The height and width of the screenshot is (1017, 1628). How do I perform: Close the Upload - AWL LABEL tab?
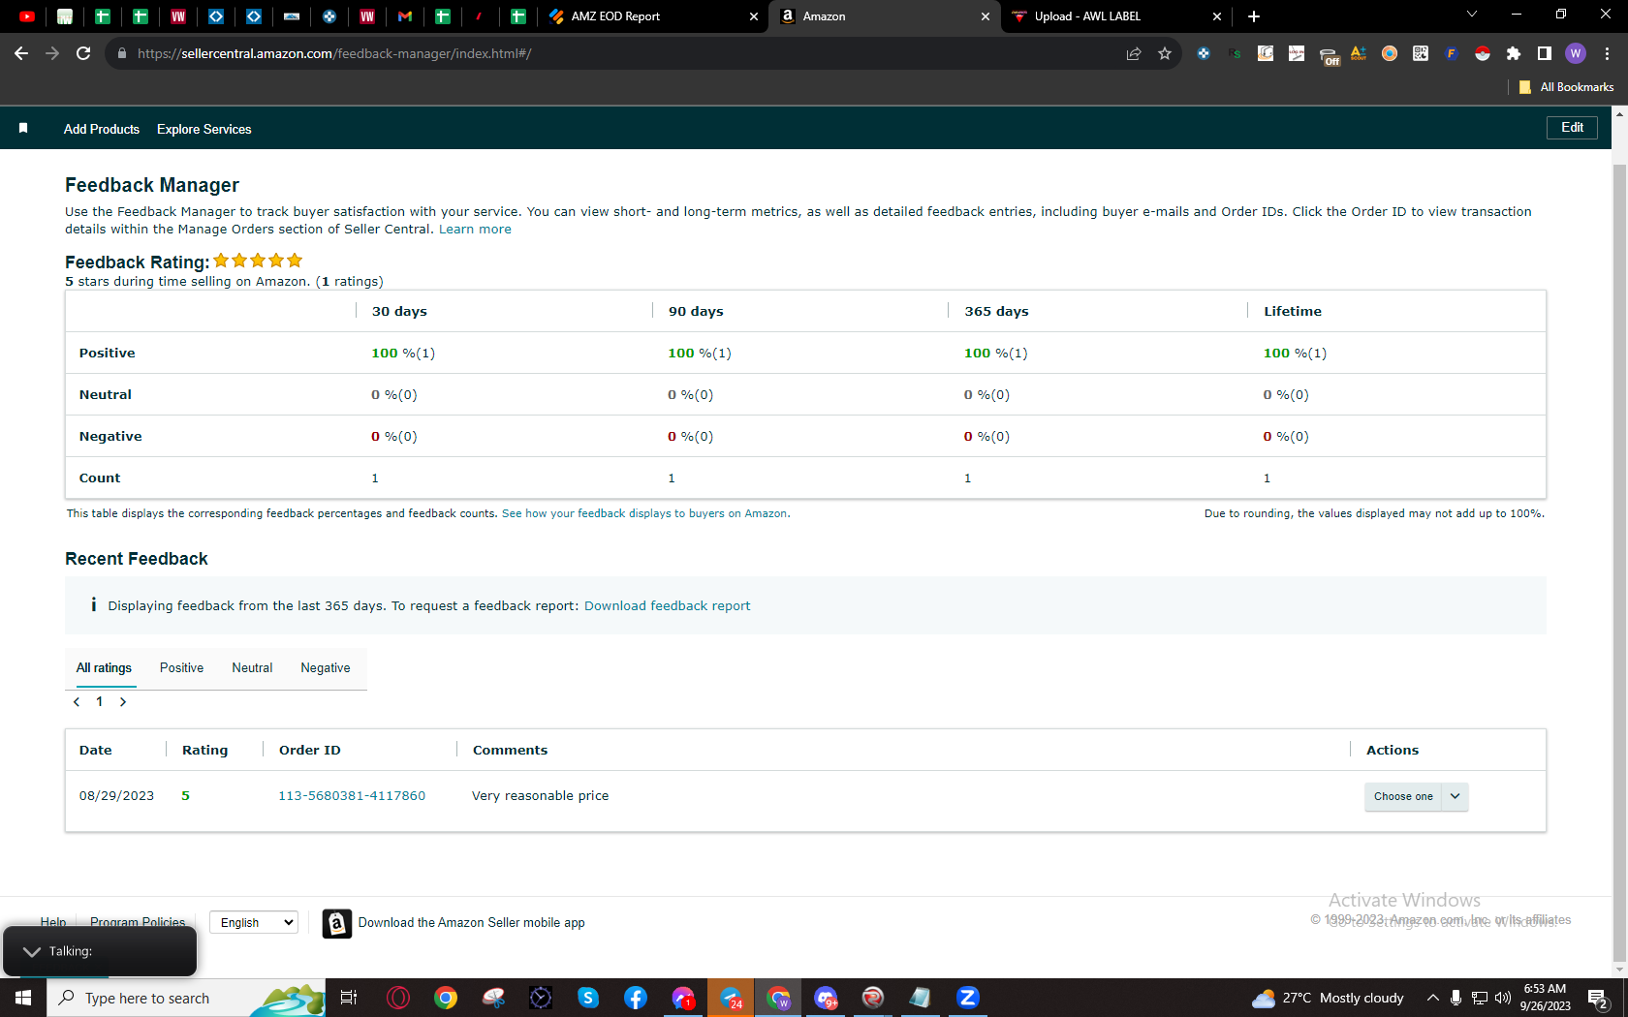coord(1217,16)
